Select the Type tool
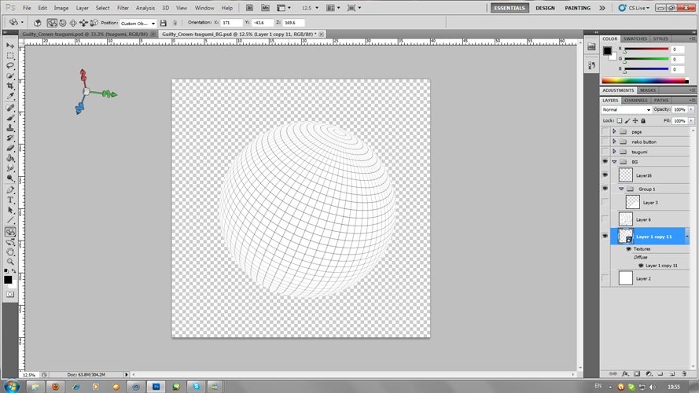The image size is (699, 393). (x=10, y=200)
